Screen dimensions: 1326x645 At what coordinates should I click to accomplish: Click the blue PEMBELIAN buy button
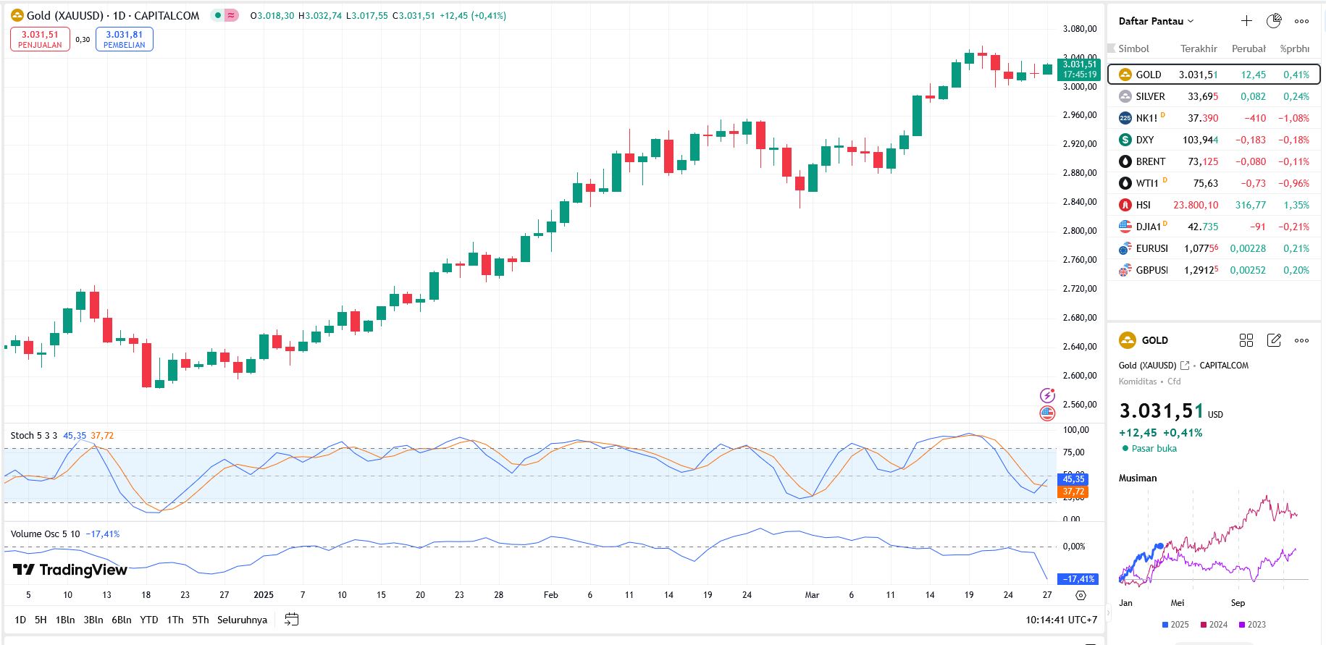(x=124, y=39)
